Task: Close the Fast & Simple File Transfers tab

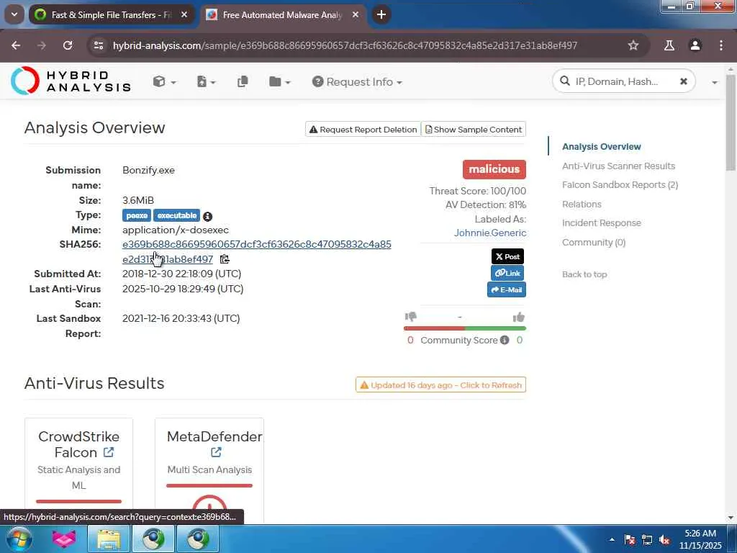Action: click(184, 15)
